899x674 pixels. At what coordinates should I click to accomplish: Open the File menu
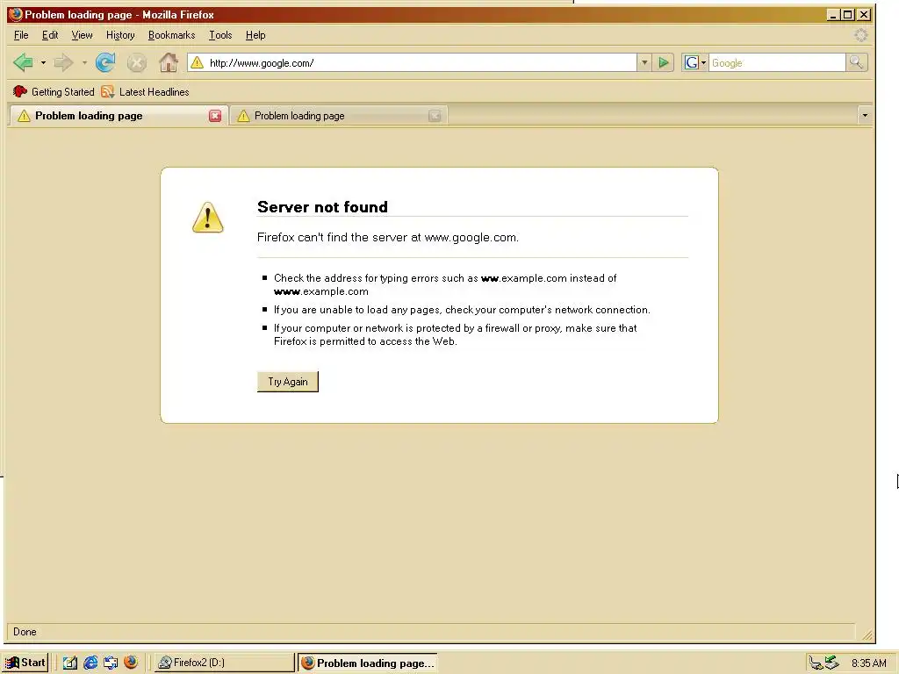pos(21,35)
